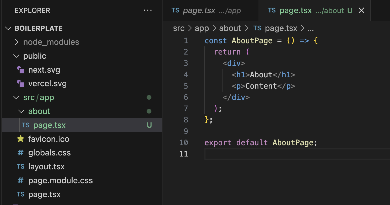
Task: Click the U modified badge on page.tsx
Action: tap(149, 125)
